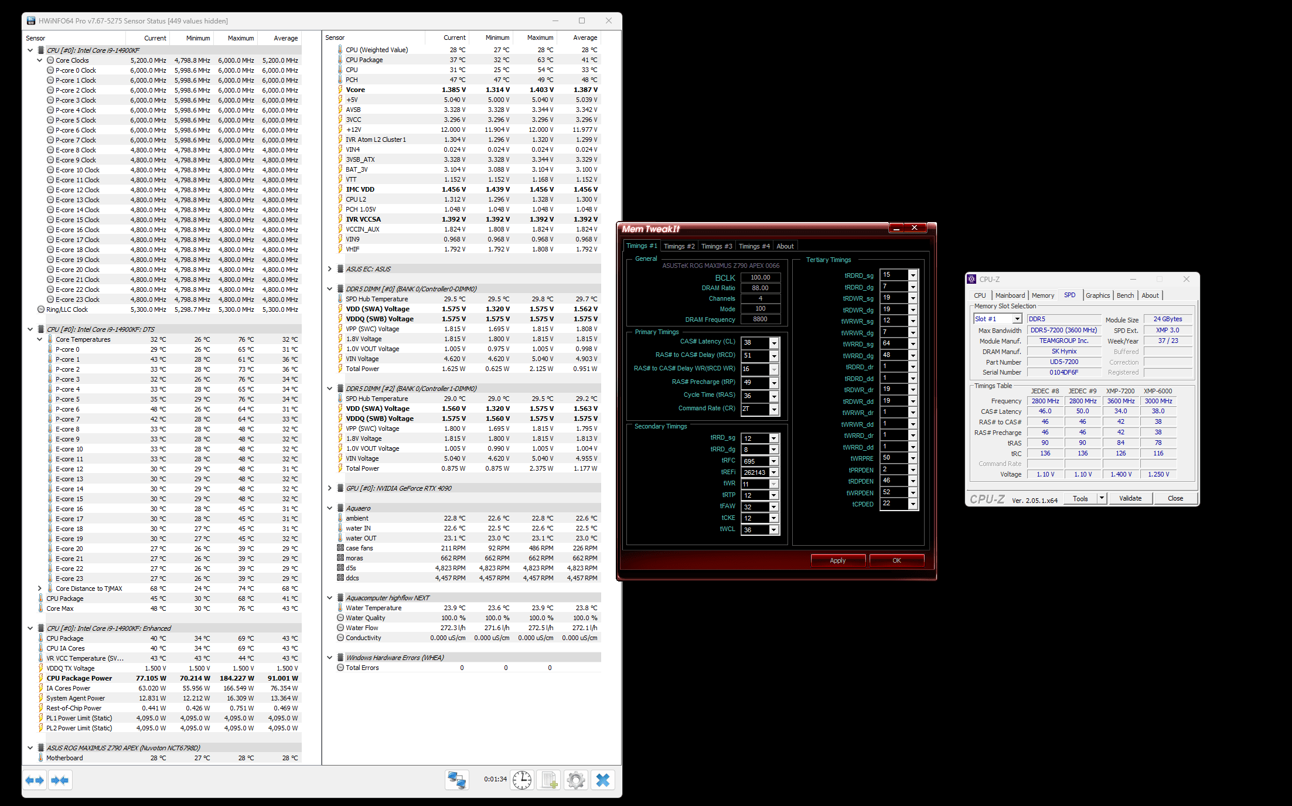1292x806 pixels.
Task: Open HWiNFO remote network monitoring icon
Action: (x=457, y=780)
